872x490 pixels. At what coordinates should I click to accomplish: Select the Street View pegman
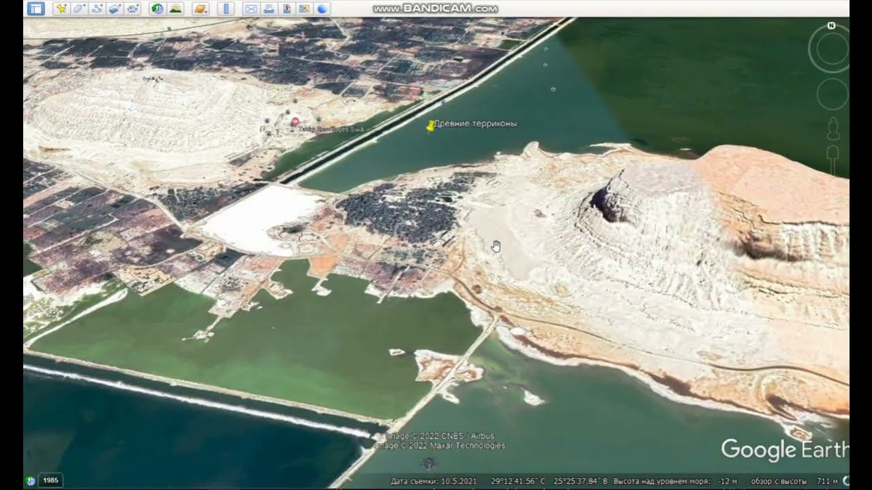832,129
